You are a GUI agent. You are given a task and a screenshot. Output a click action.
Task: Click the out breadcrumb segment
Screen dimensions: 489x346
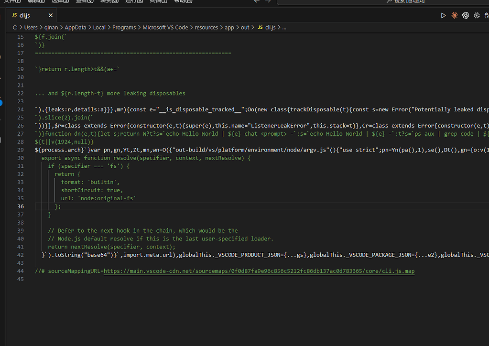(245, 27)
